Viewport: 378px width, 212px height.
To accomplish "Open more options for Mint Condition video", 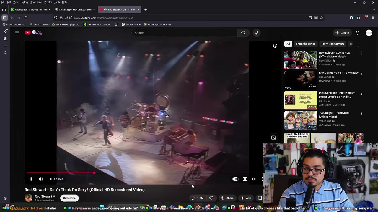I will pos(362,93).
